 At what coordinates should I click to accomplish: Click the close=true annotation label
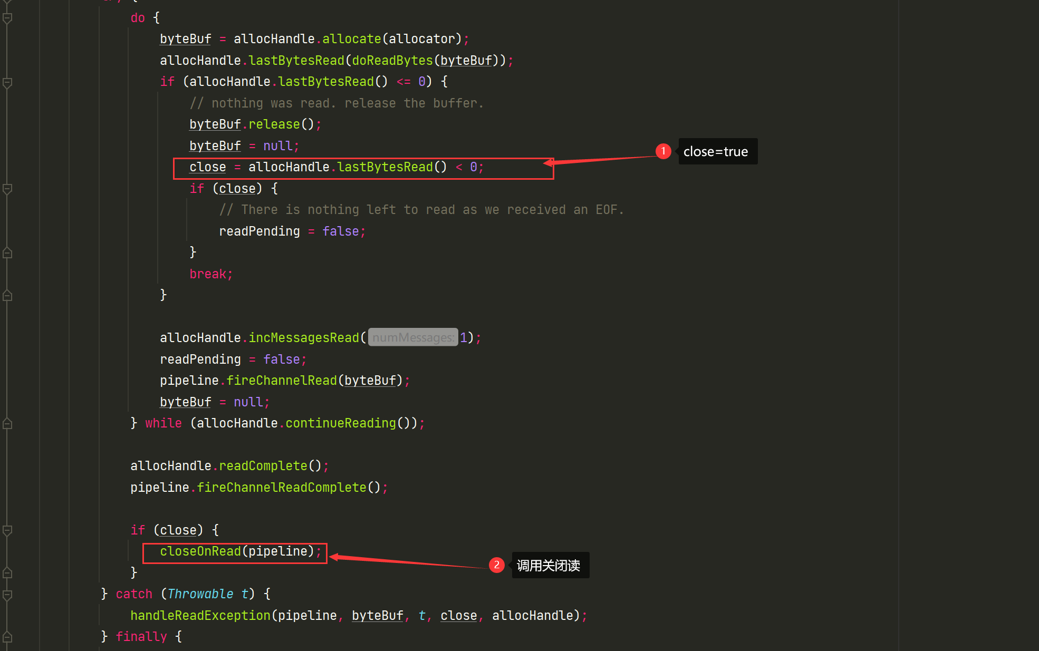click(x=717, y=152)
